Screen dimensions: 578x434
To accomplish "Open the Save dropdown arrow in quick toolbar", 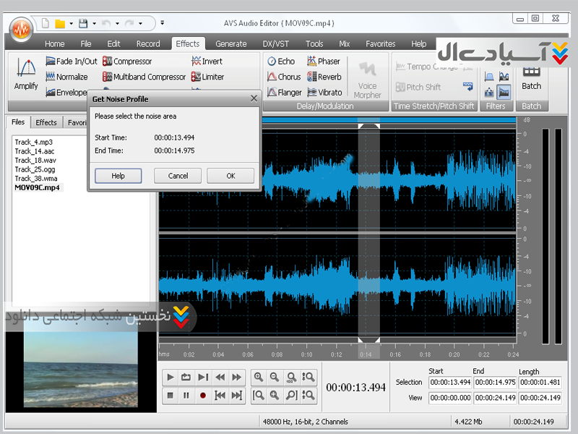I will [95, 23].
